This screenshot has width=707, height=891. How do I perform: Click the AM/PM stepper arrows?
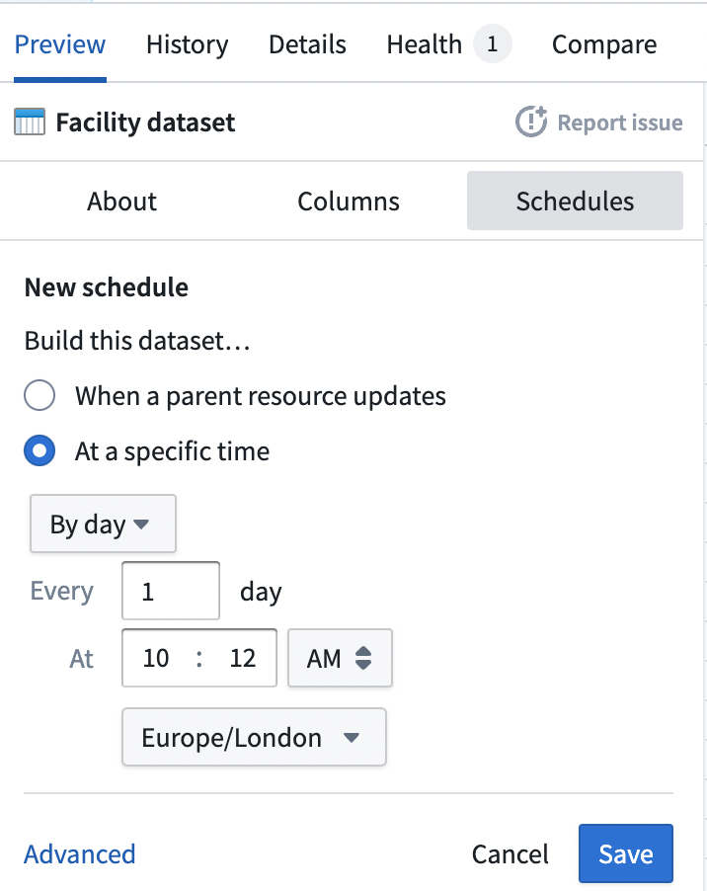tap(363, 658)
